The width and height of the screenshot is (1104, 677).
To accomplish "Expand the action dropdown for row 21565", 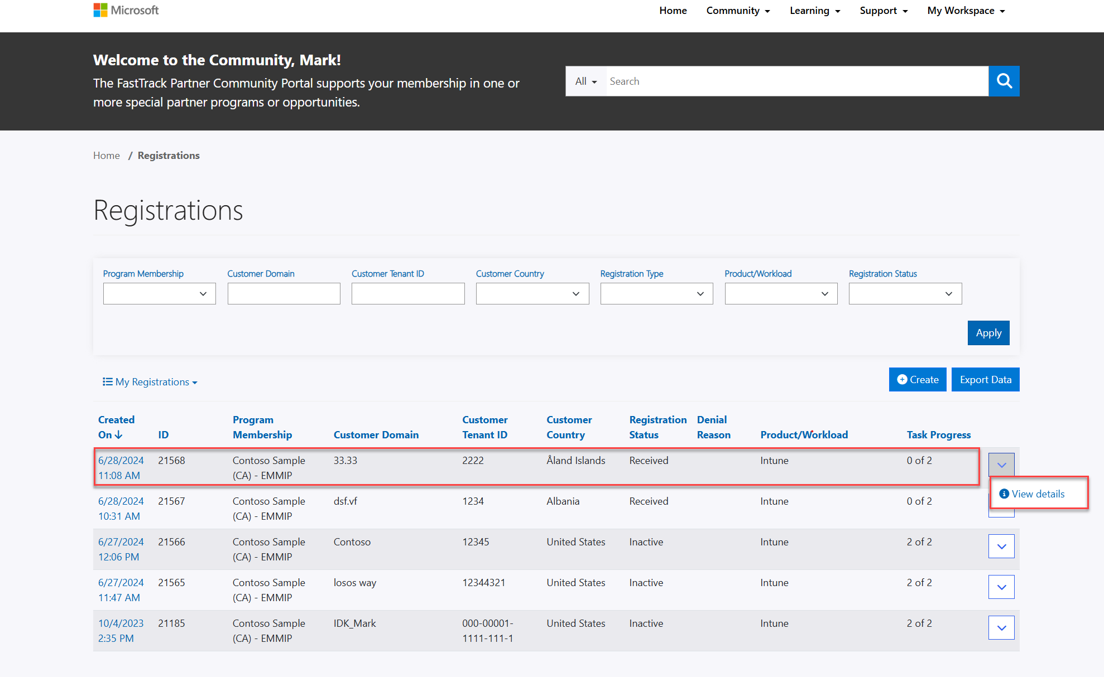I will tap(1001, 587).
